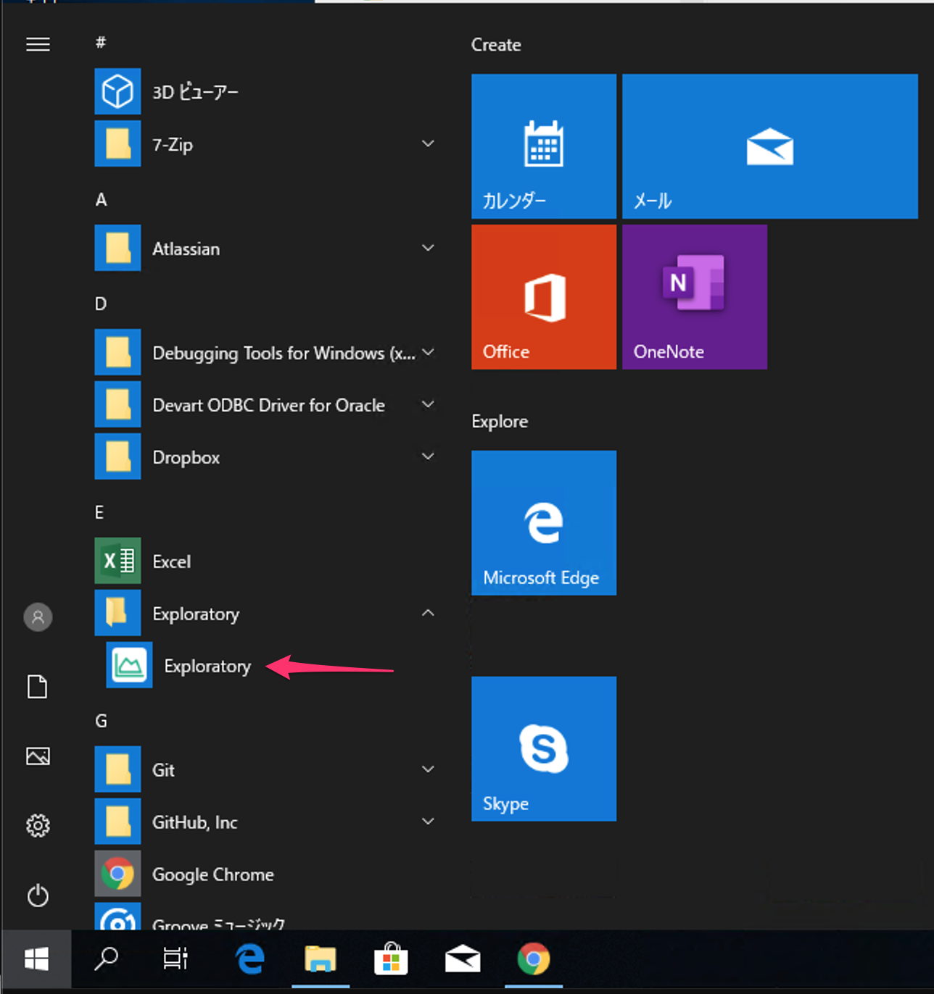934x994 pixels.
Task: Open the user account icon in sidebar
Action: [x=38, y=617]
